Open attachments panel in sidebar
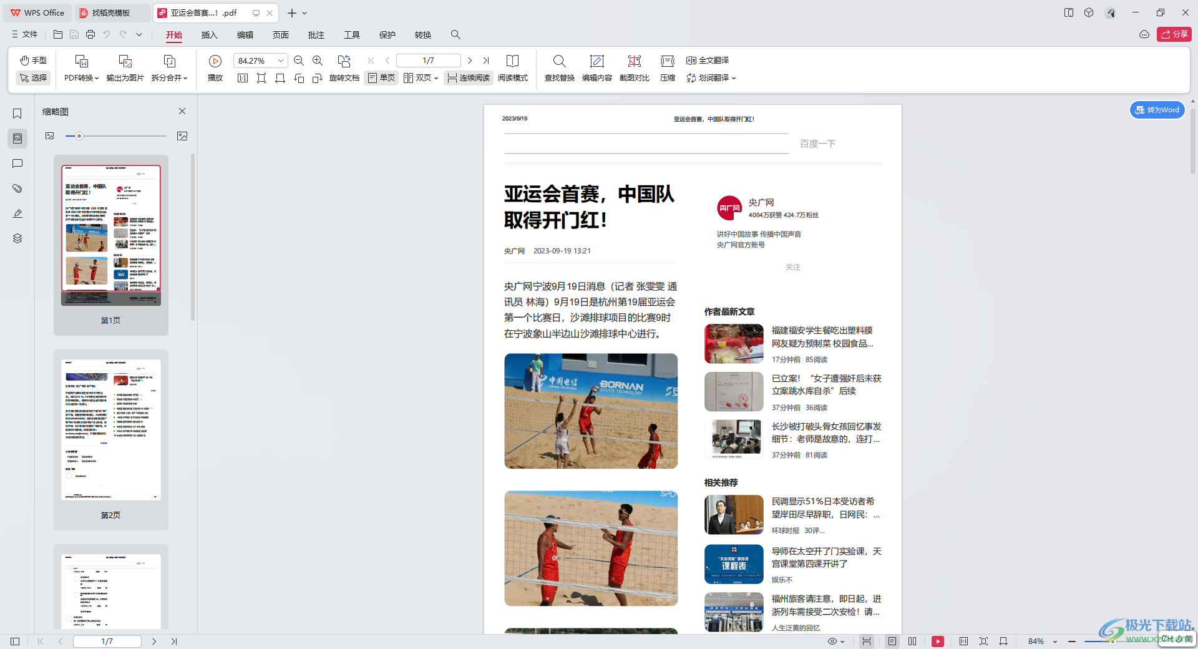 click(x=17, y=188)
